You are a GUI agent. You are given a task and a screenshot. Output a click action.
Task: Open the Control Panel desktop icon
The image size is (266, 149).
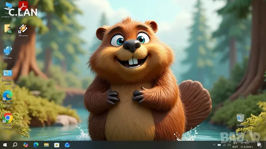(x=7, y=77)
